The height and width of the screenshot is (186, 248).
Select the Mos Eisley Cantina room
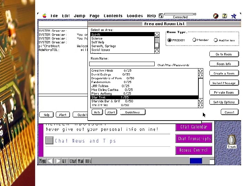144,90
